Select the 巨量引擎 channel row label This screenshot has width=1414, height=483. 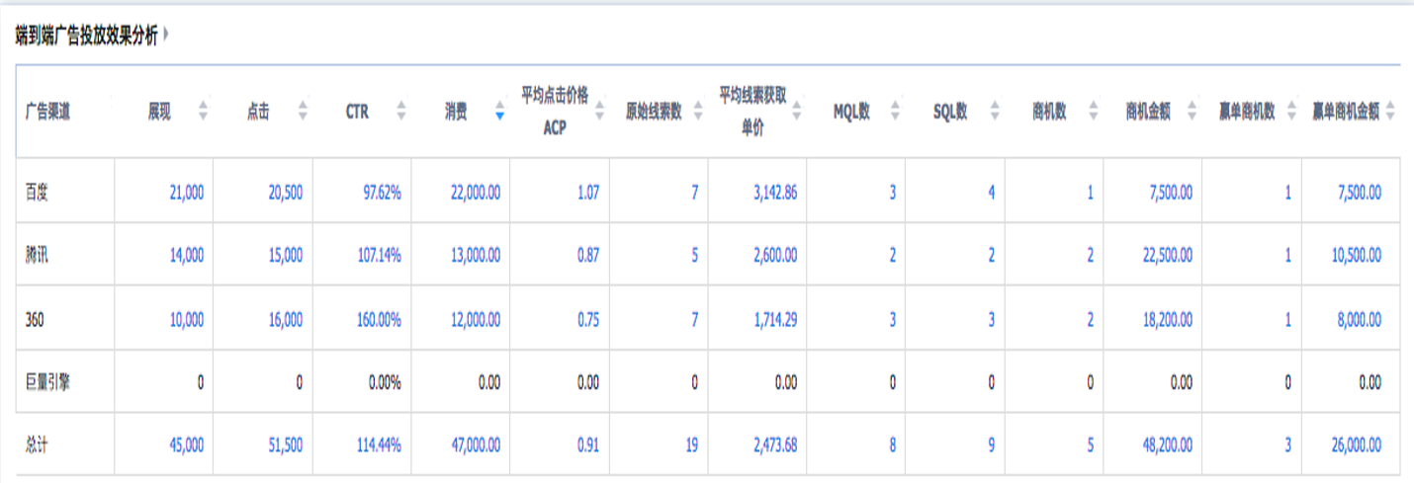[x=47, y=382]
